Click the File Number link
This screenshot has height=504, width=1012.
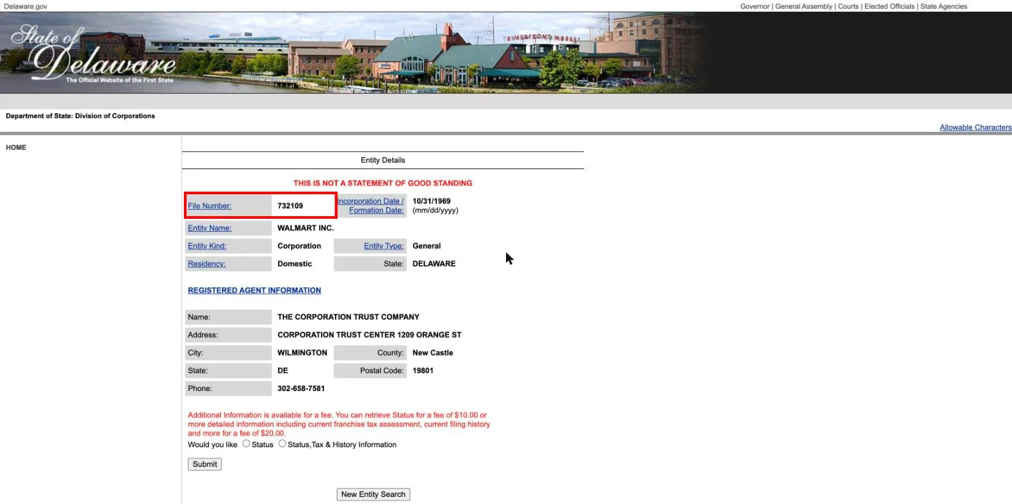210,206
